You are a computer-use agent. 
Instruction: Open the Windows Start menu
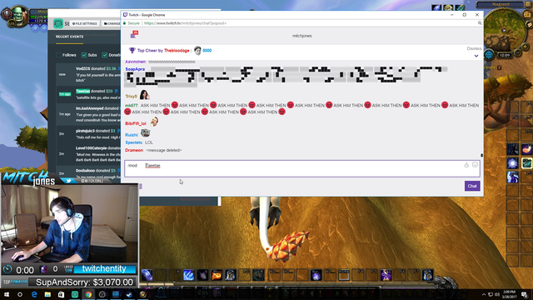click(6, 294)
